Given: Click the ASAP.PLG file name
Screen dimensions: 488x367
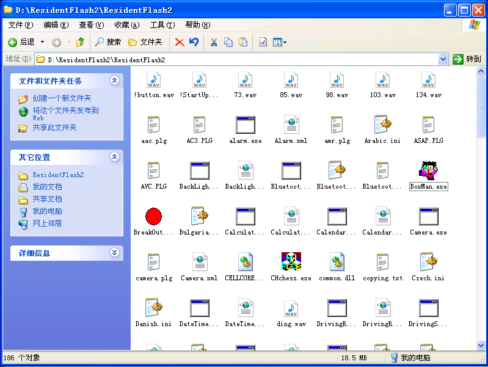Looking at the screenshot, I should 429,140.
